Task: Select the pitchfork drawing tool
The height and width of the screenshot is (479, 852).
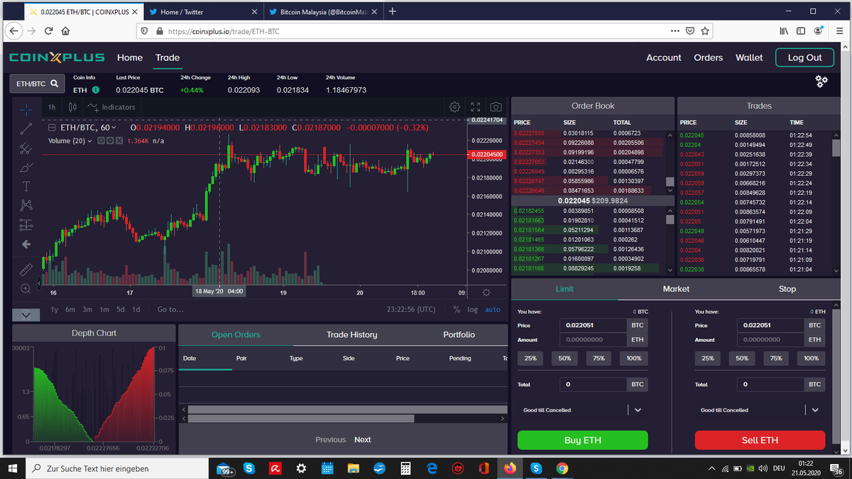Action: tap(26, 148)
